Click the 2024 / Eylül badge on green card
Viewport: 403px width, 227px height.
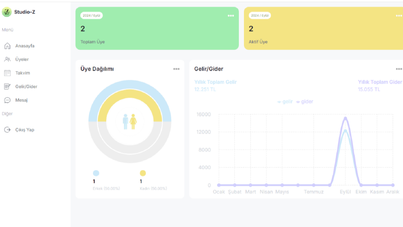pos(91,15)
